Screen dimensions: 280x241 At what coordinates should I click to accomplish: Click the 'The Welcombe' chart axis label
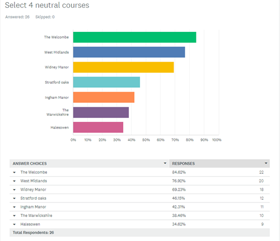pos(57,37)
